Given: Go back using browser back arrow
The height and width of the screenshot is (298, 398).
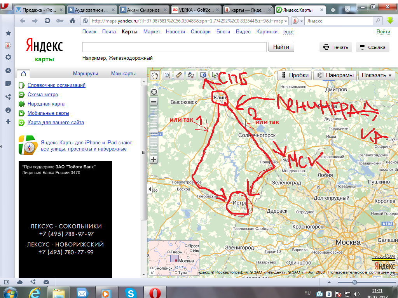Looking at the screenshot, I should click(x=23, y=21).
